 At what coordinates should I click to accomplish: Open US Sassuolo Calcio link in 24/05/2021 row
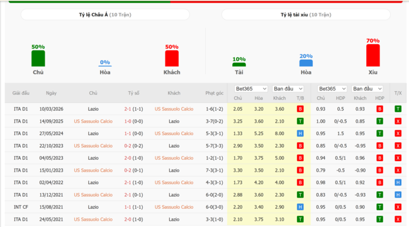click(93, 219)
